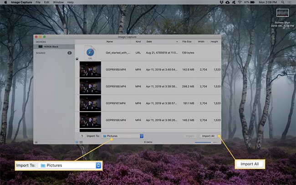The width and height of the screenshot is (296, 185).
Task: Open the File menu
Action: click(38, 2)
